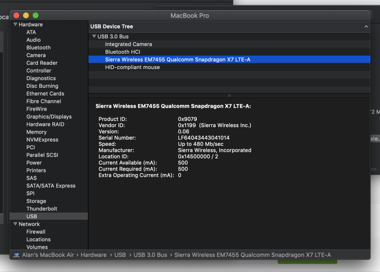Click the speed value Up to 480 Mb/sec

pos(201,144)
